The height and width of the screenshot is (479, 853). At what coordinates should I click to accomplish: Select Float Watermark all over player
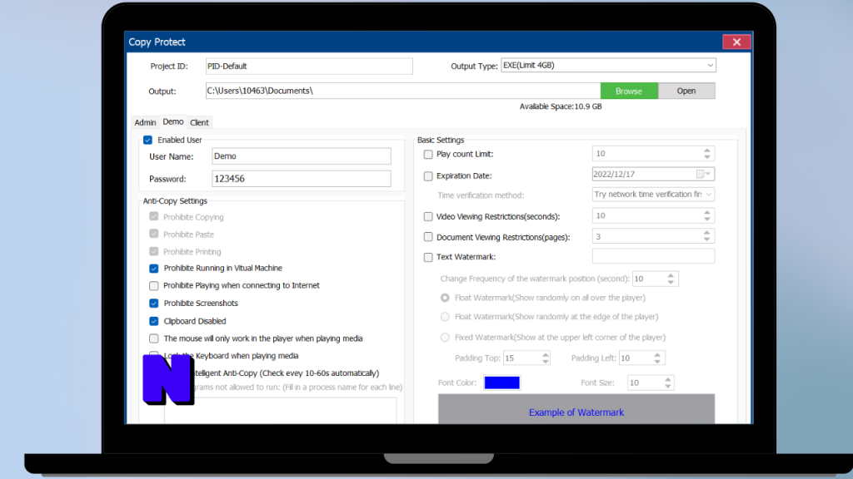coord(445,298)
